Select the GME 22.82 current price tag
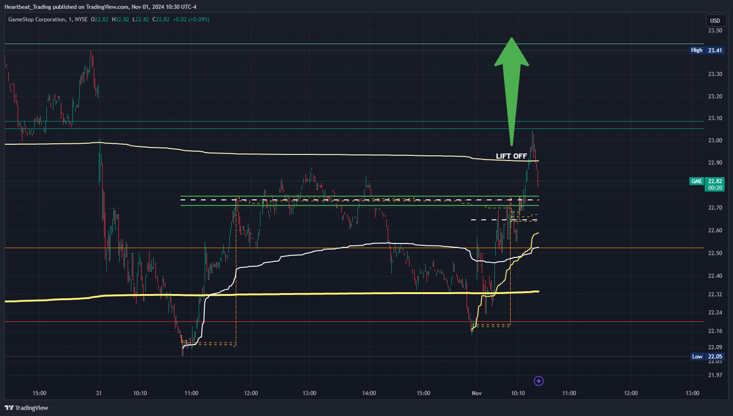The width and height of the screenshot is (733, 416). pyautogui.click(x=707, y=181)
